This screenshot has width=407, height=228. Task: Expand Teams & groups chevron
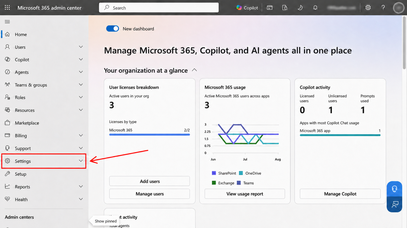coord(81,85)
